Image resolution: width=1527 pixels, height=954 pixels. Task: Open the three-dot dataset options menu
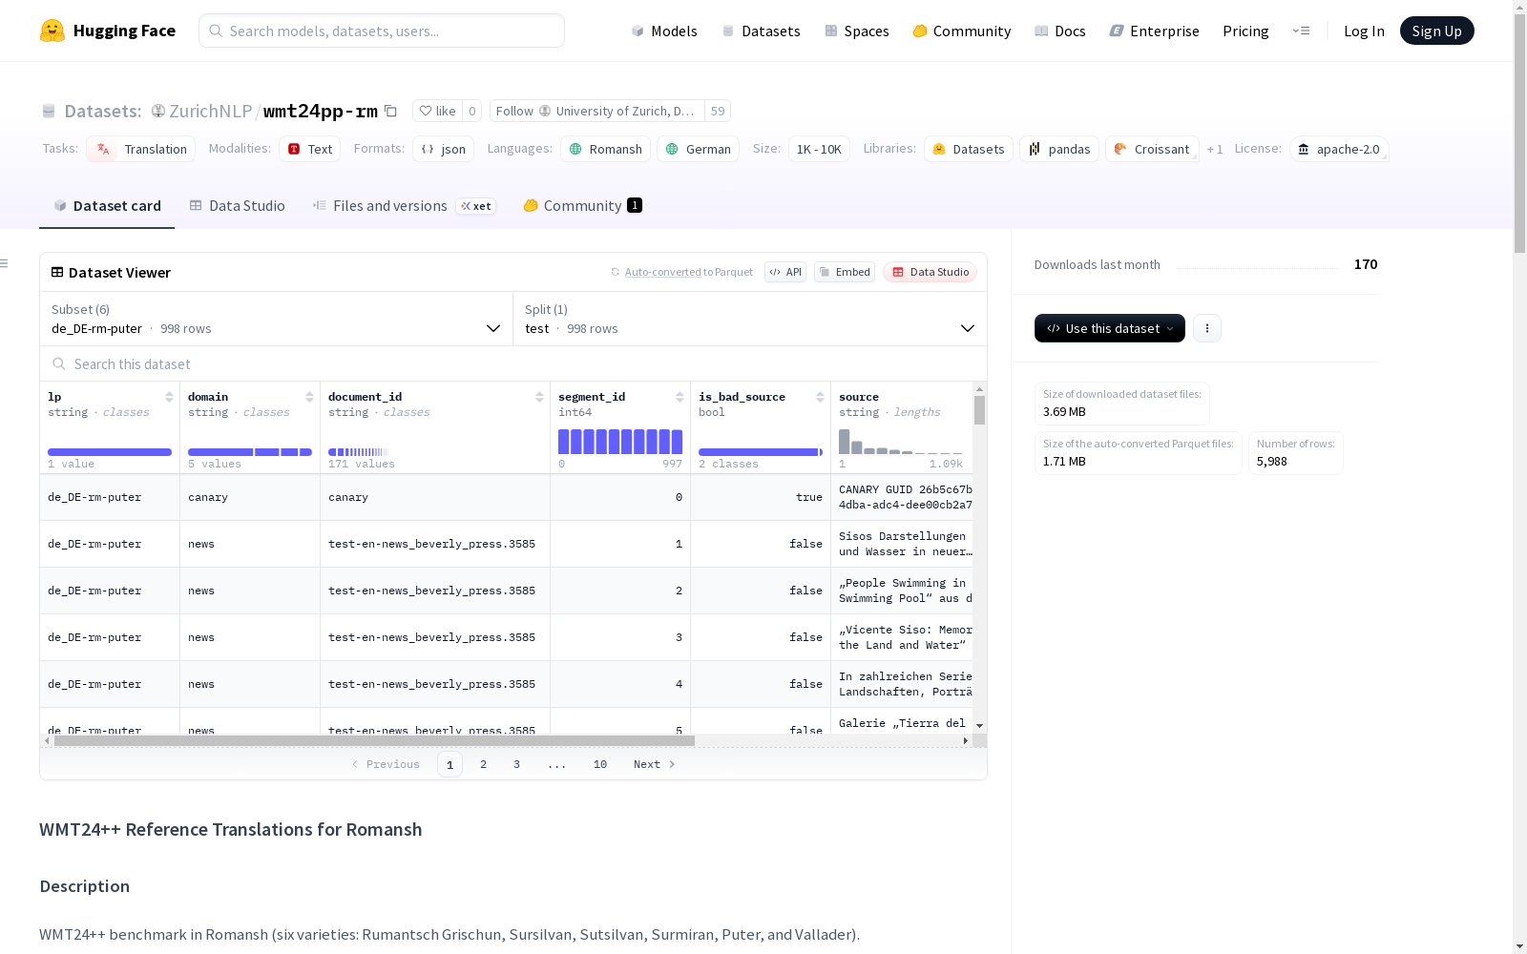1207,328
